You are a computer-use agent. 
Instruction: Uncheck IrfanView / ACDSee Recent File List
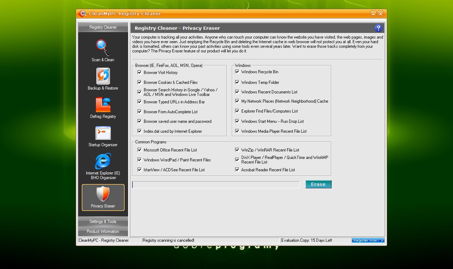pyautogui.click(x=139, y=170)
